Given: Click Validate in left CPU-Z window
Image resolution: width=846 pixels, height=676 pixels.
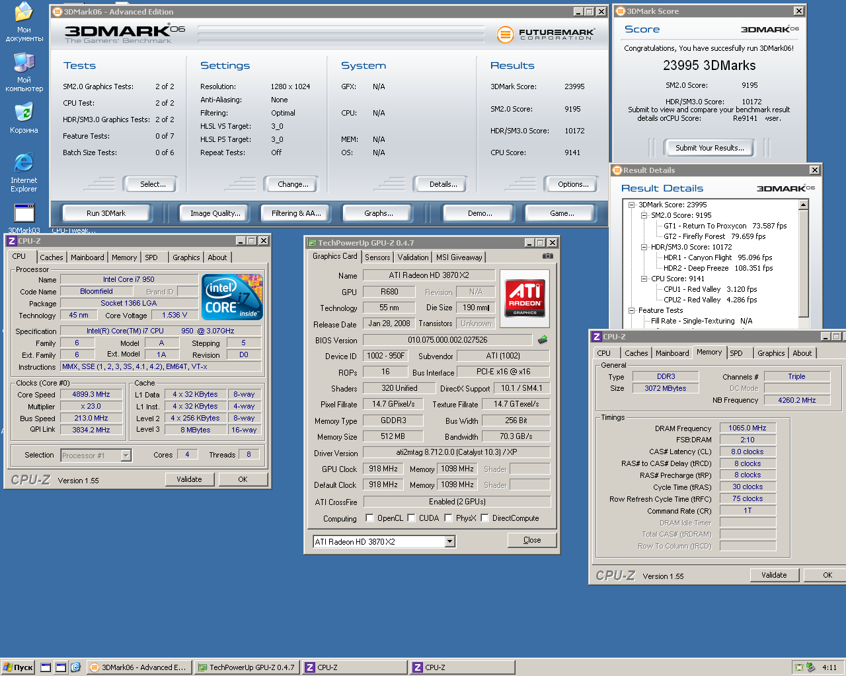Looking at the screenshot, I should click(x=189, y=479).
